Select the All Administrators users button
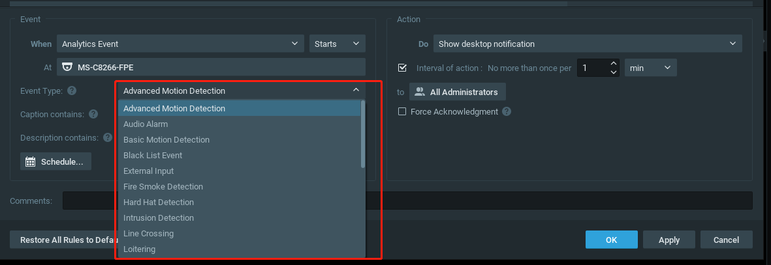Image resolution: width=771 pixels, height=265 pixels. [457, 92]
